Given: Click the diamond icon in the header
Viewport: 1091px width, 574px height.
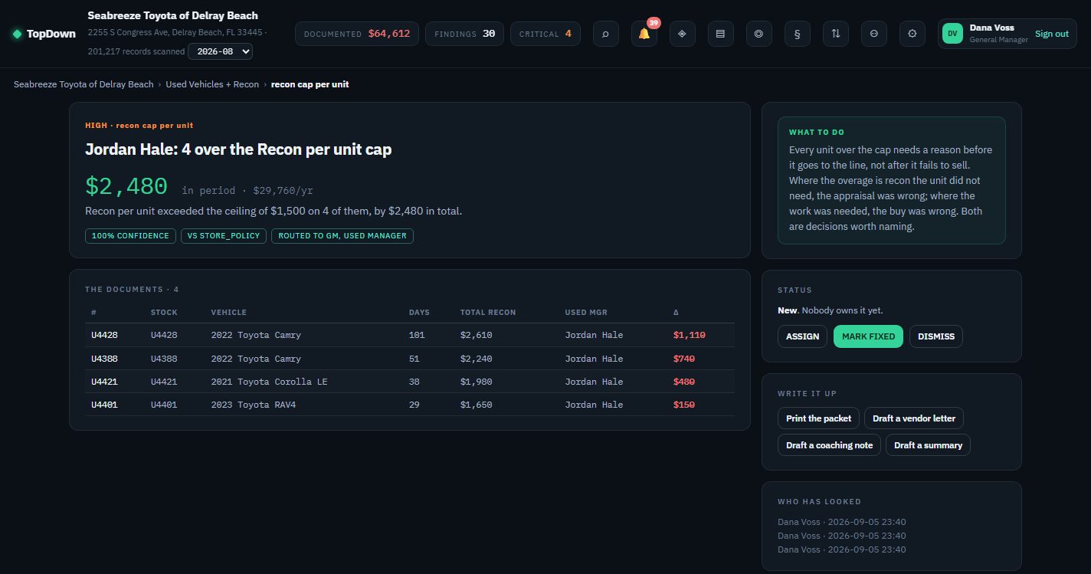Looking at the screenshot, I should coord(682,34).
